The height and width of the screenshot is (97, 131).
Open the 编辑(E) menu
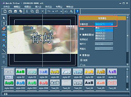pos(17,7)
